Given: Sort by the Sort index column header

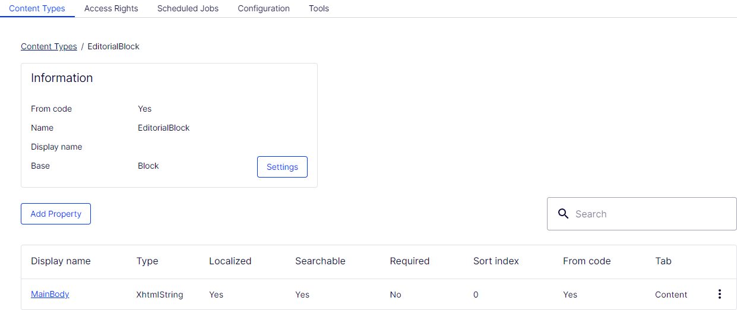Looking at the screenshot, I should coord(496,261).
